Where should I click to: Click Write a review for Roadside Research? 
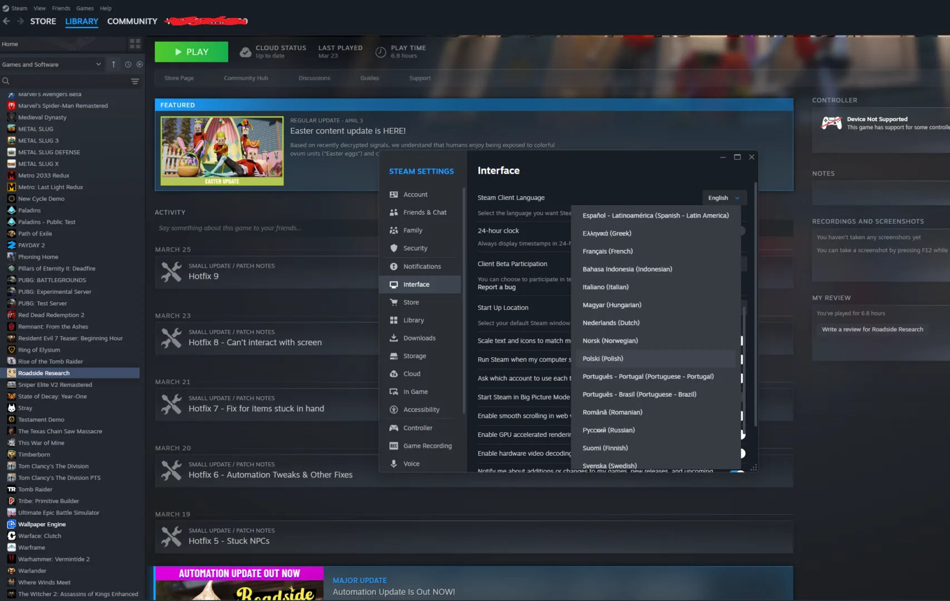point(872,329)
